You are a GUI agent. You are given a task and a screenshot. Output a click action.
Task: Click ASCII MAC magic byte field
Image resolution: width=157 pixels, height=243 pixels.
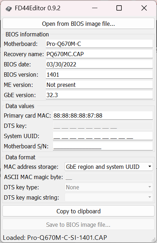[x=109, y=177]
